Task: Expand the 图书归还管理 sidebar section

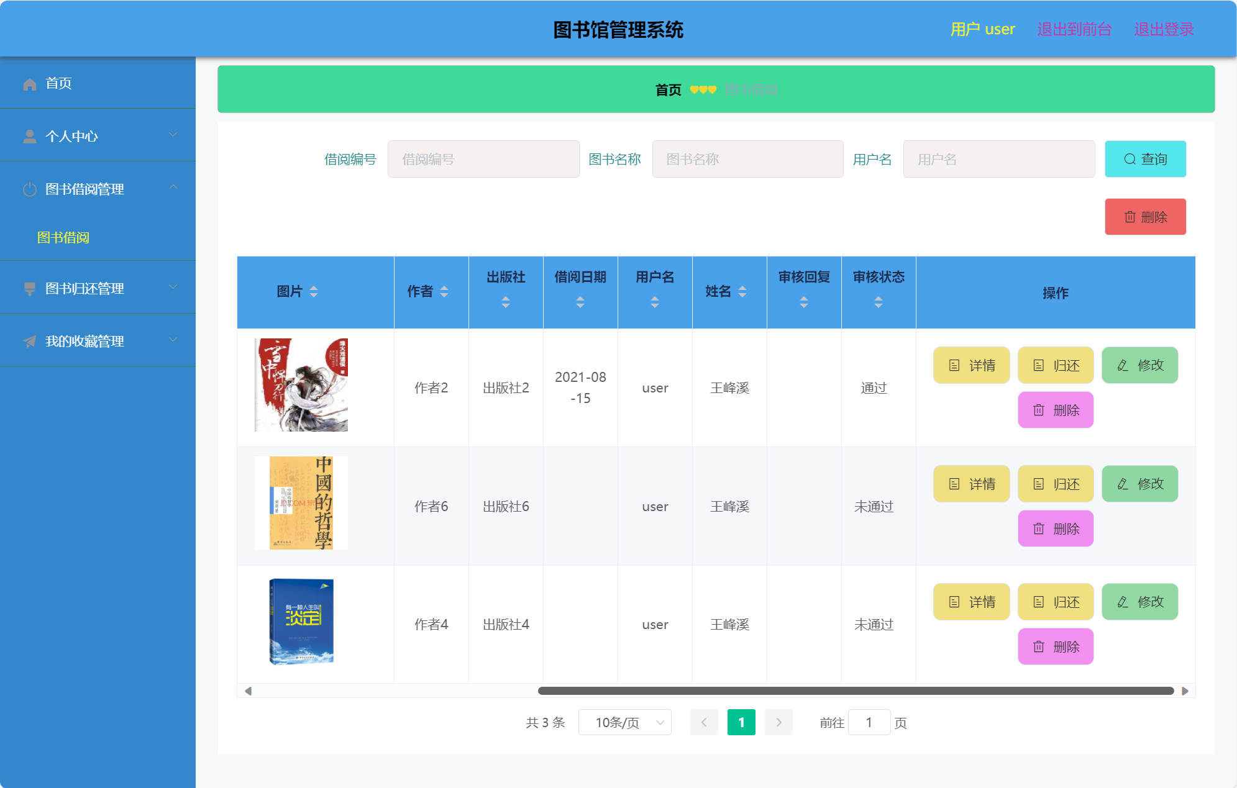Action: point(173,287)
